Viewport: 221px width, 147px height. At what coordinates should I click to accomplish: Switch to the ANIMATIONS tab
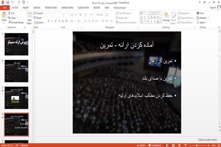click(67, 8)
